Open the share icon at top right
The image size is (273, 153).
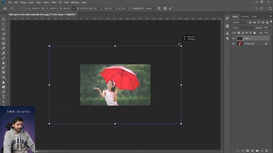[x=270, y=8]
